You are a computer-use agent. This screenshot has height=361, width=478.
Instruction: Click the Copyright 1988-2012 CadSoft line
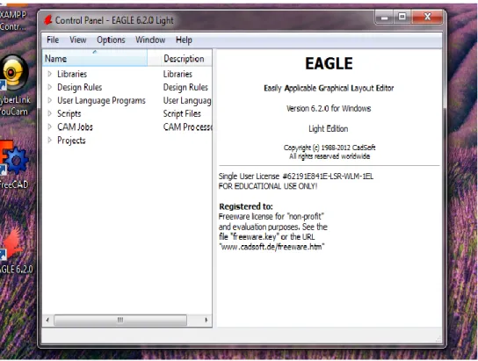tap(330, 148)
